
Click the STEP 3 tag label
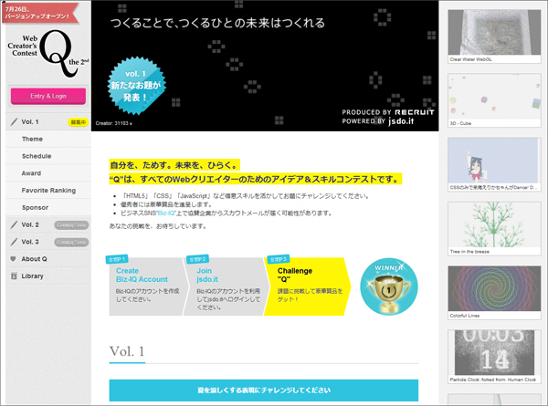(279, 259)
